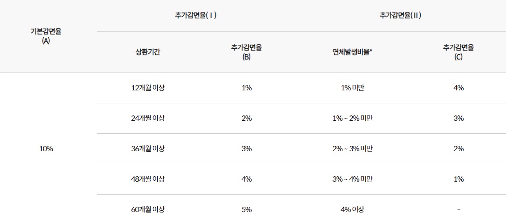The height and width of the screenshot is (221, 506).
Task: Select the 추가감면율(Ⅱ) header
Action: pyautogui.click(x=401, y=16)
